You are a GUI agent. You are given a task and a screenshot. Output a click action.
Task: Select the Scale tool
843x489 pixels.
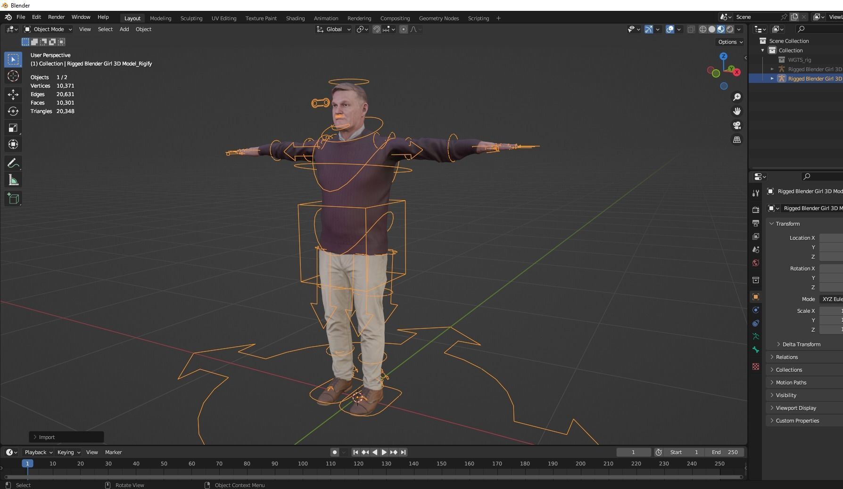tap(13, 128)
